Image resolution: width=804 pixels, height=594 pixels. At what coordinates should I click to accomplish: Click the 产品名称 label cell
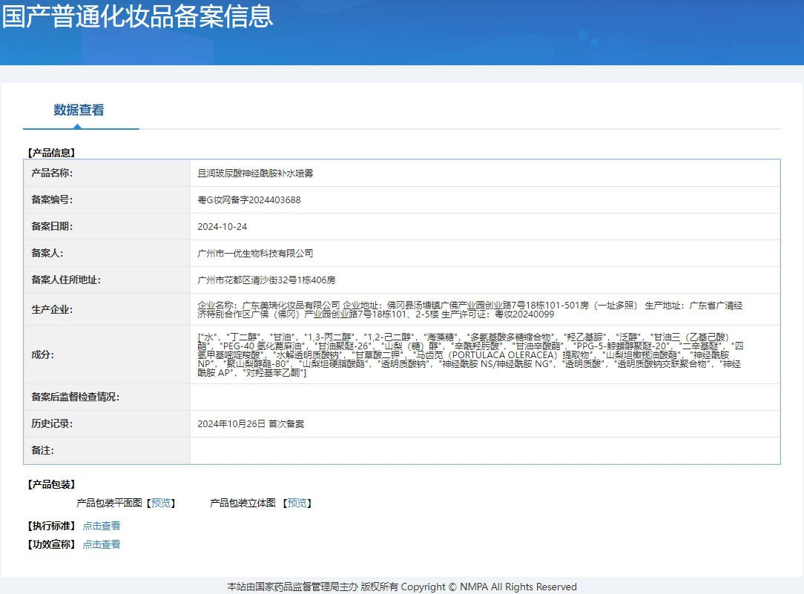tap(107, 174)
